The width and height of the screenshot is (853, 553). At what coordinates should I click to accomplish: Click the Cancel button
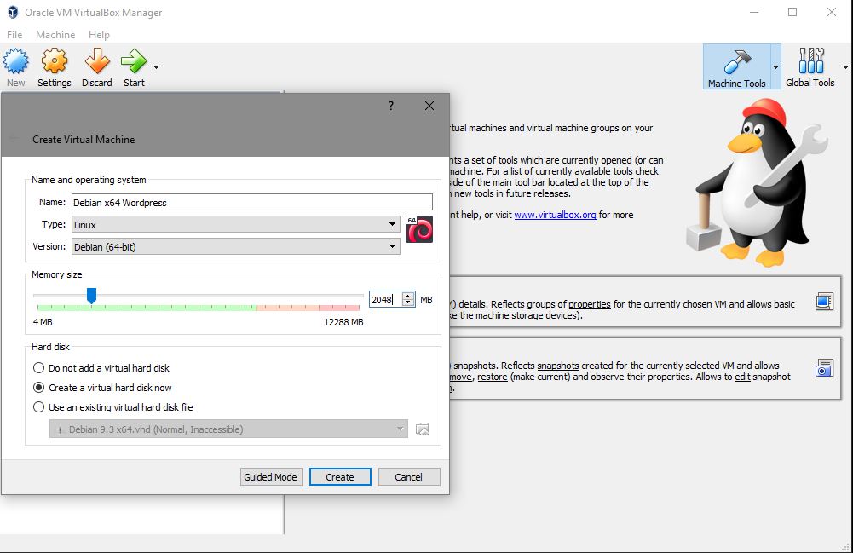408,477
